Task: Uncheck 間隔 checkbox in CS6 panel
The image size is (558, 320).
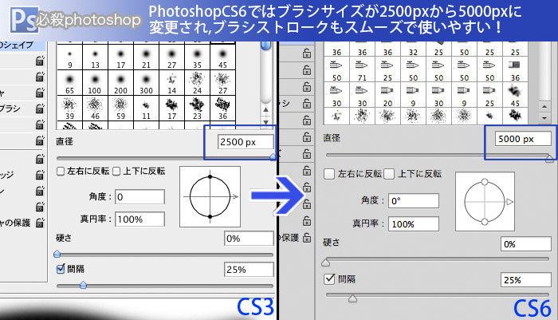Action: point(329,279)
